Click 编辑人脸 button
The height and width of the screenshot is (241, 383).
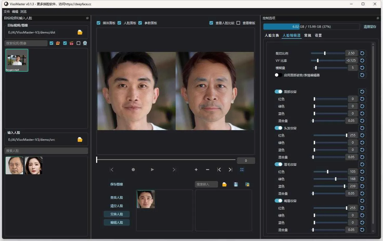tap(117, 223)
